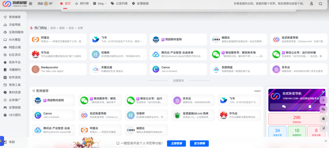
Task: Switch hot sites sorting to 浏览
Action: (71, 28)
